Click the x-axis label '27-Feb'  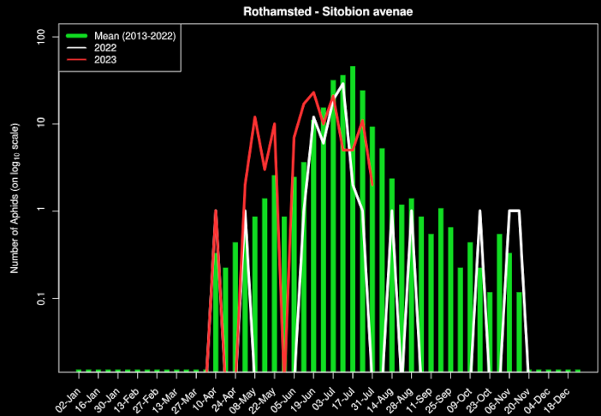[146, 400]
